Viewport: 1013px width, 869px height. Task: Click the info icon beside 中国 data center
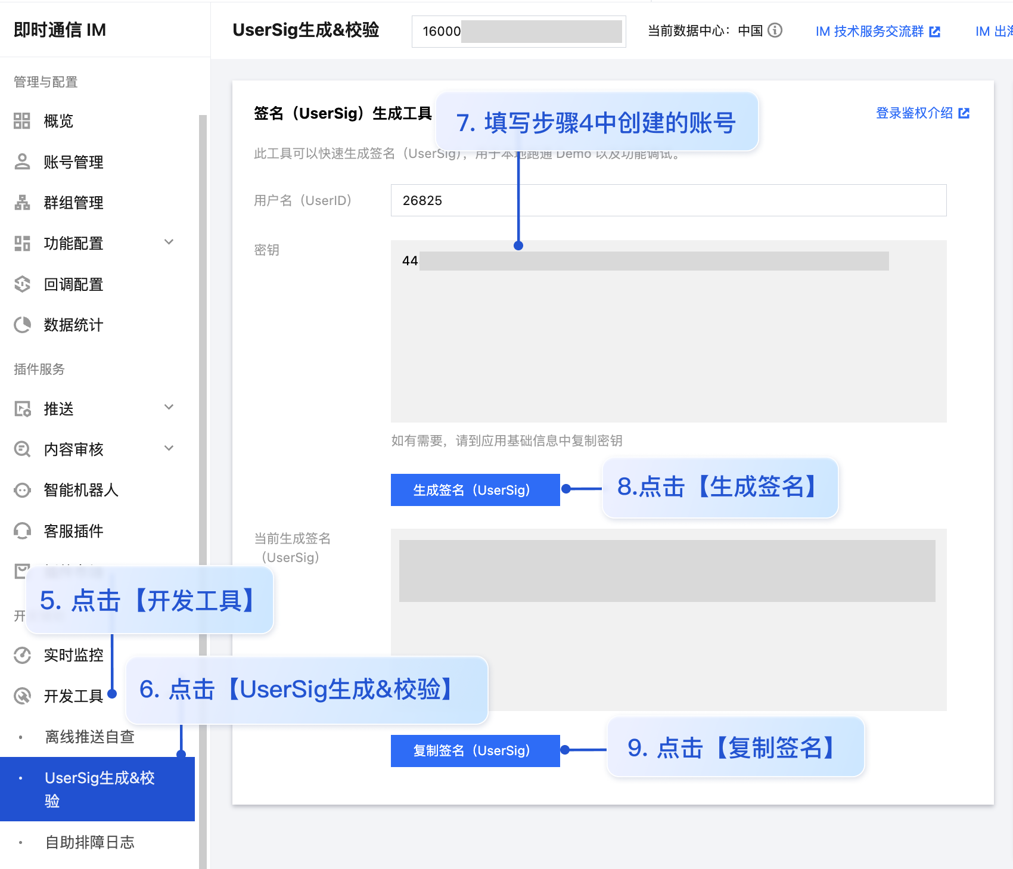point(776,30)
